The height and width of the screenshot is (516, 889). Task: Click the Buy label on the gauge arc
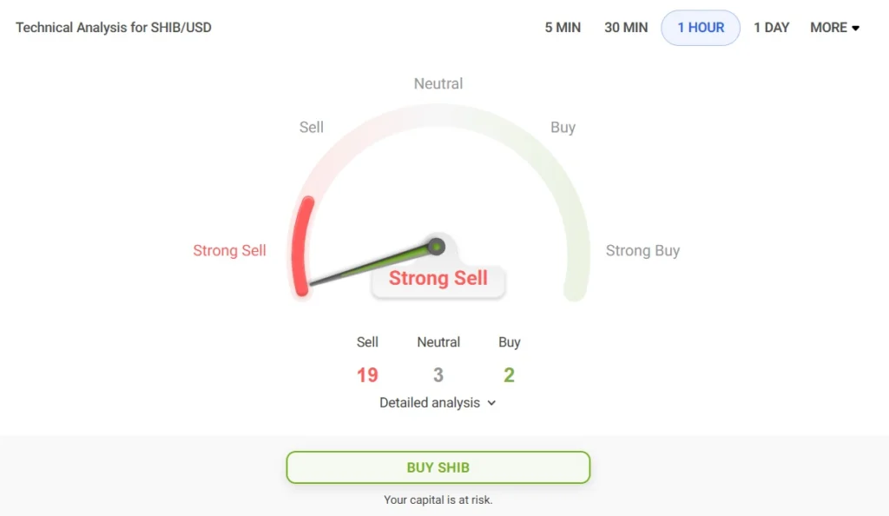pyautogui.click(x=563, y=128)
